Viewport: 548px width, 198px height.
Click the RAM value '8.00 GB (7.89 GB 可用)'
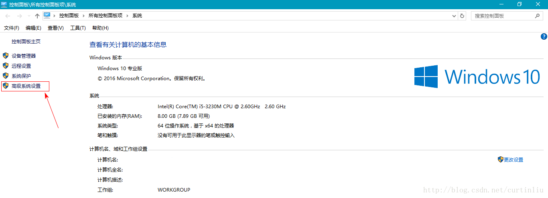(x=184, y=116)
